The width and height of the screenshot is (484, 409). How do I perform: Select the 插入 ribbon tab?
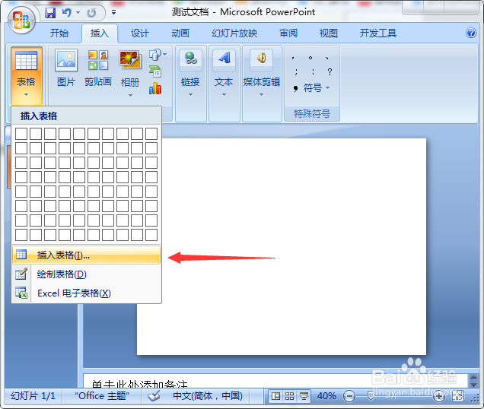point(100,33)
